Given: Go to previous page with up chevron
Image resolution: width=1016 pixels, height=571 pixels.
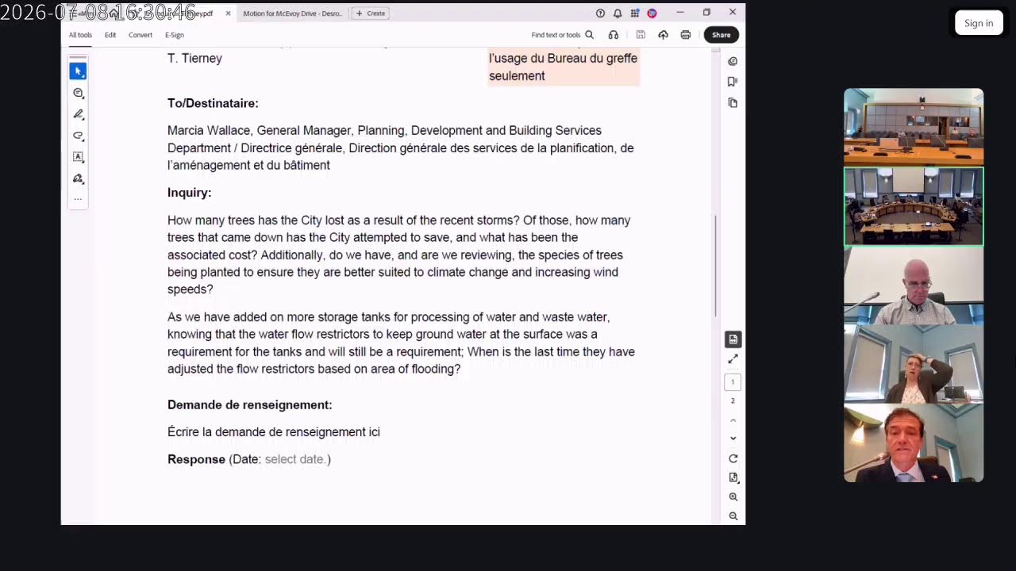Looking at the screenshot, I should tap(733, 420).
